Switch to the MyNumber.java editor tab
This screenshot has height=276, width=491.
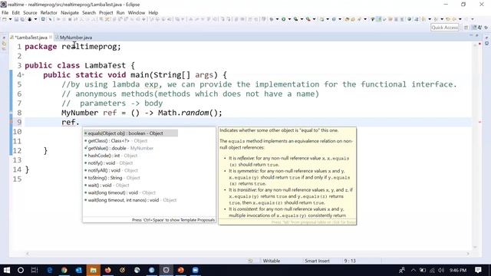[75, 38]
